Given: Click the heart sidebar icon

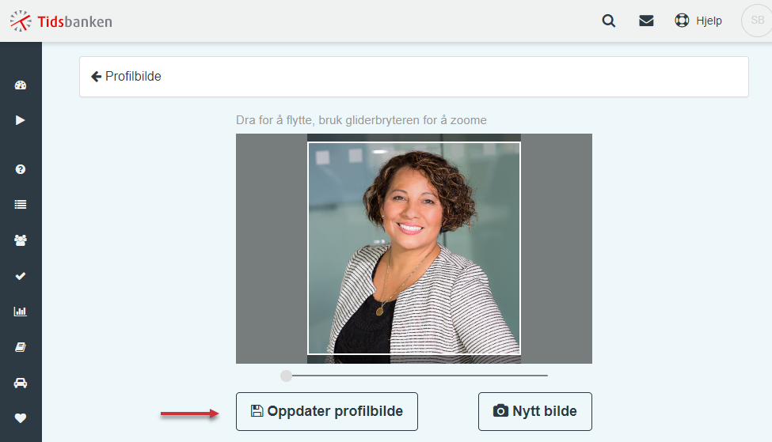Looking at the screenshot, I should 20,418.
